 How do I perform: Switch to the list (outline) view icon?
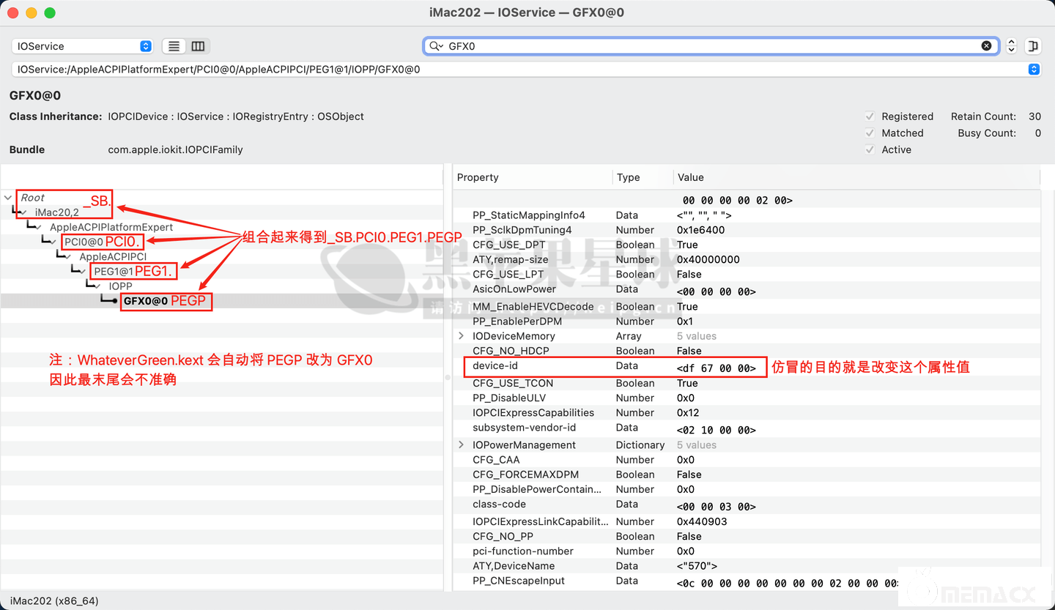[174, 46]
